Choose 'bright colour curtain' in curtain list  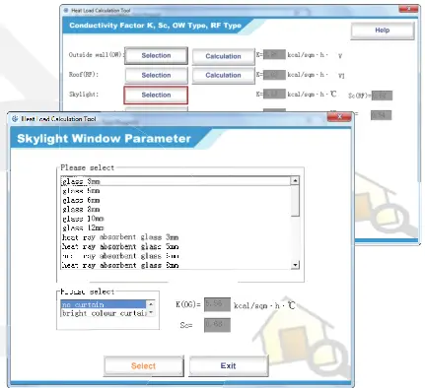tap(104, 313)
